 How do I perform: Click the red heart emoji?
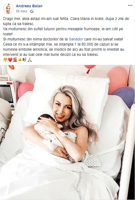pyautogui.click(x=10, y=60)
